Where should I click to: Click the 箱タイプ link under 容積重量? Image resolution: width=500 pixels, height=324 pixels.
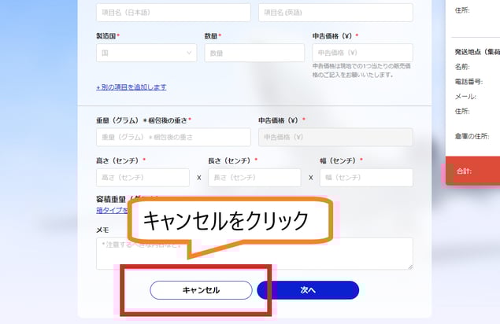pos(113,210)
